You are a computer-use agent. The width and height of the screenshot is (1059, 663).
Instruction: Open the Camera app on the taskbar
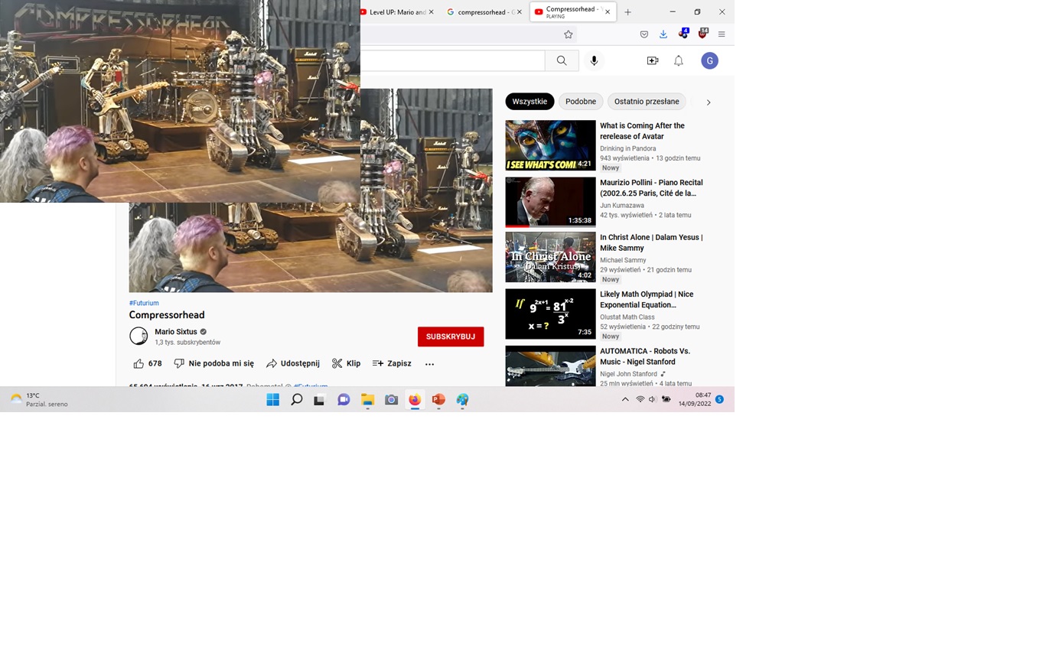tap(391, 399)
